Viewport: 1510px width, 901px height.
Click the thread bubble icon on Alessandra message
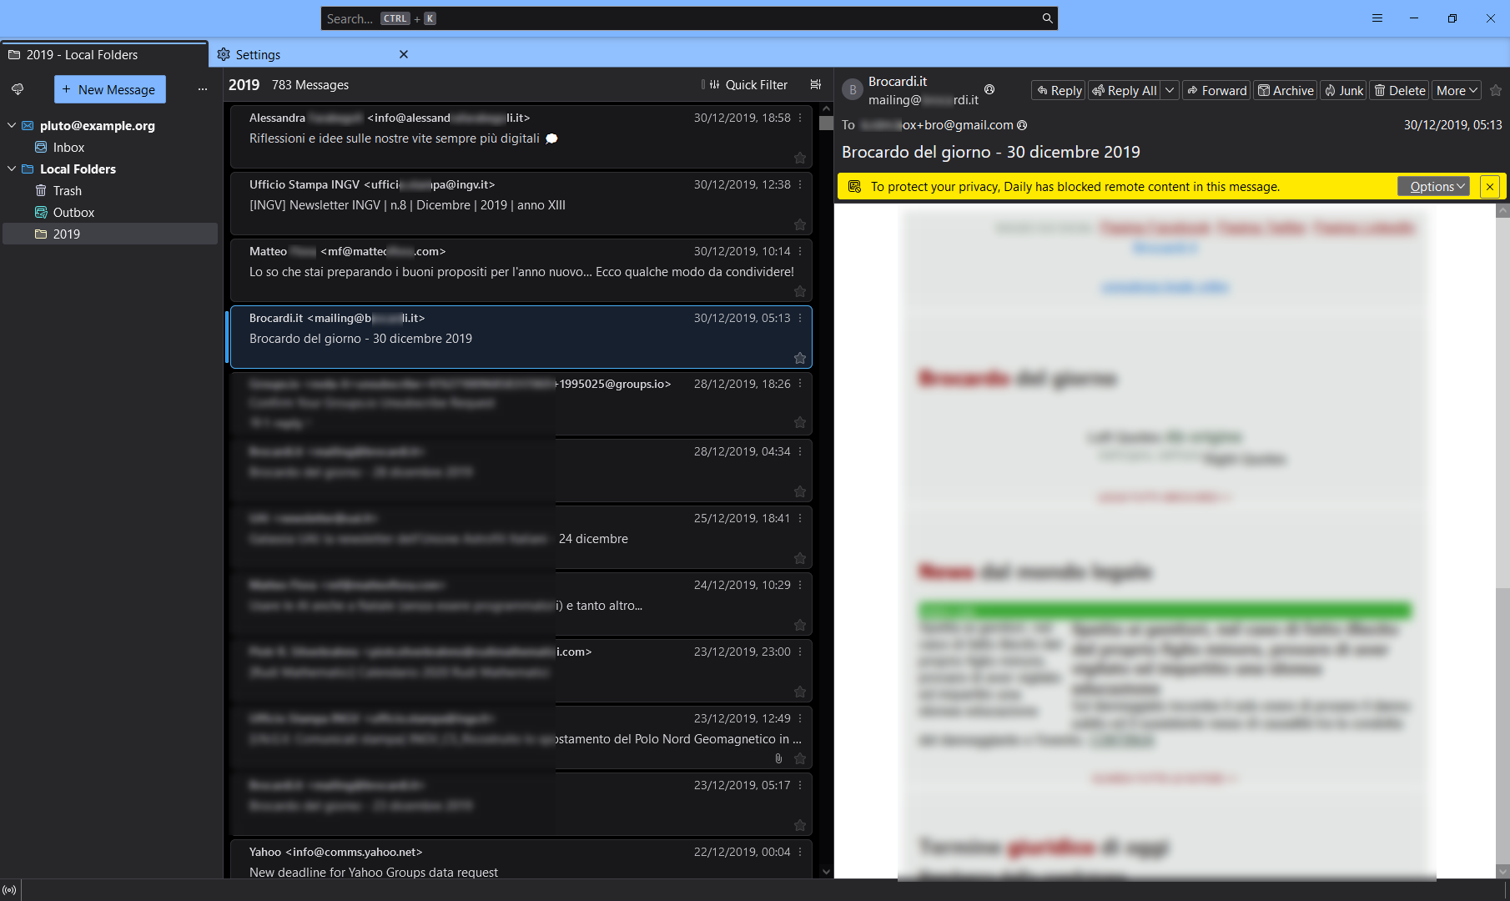click(551, 138)
